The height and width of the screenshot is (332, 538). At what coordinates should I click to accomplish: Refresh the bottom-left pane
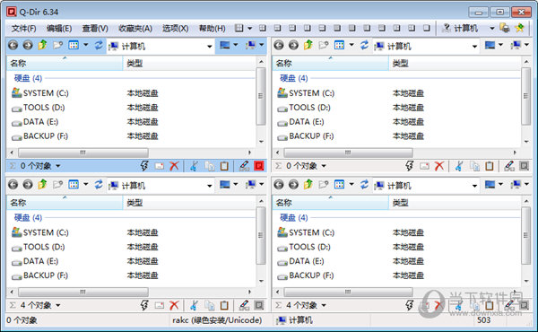pyautogui.click(x=99, y=184)
